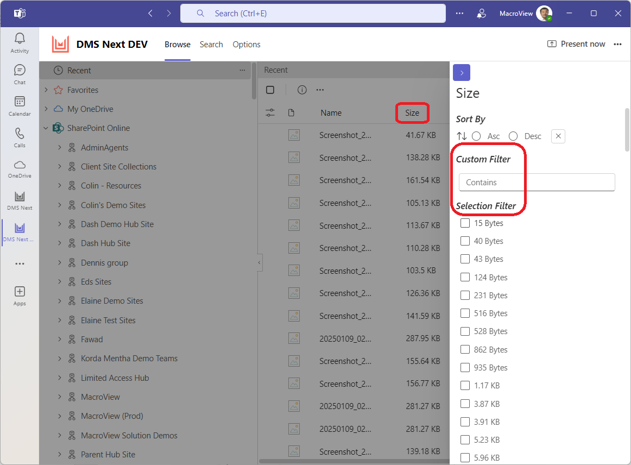Open Chat in the Teams sidebar
Screen dimensions: 631x465
click(20, 74)
